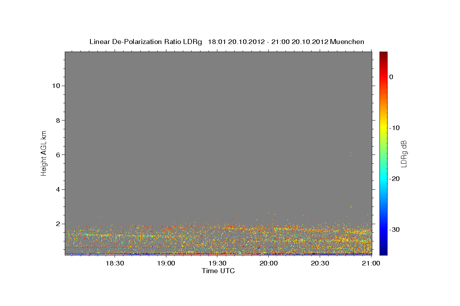This screenshot has width=460, height=306.
Task: Click the 21:00 time tick label
Action: 371,264
